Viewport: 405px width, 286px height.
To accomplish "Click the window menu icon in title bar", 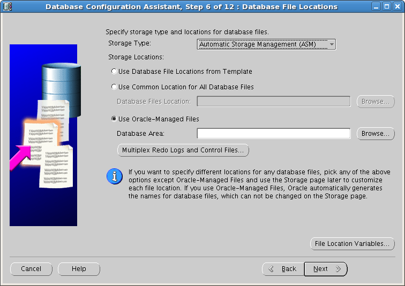I will (7, 6).
